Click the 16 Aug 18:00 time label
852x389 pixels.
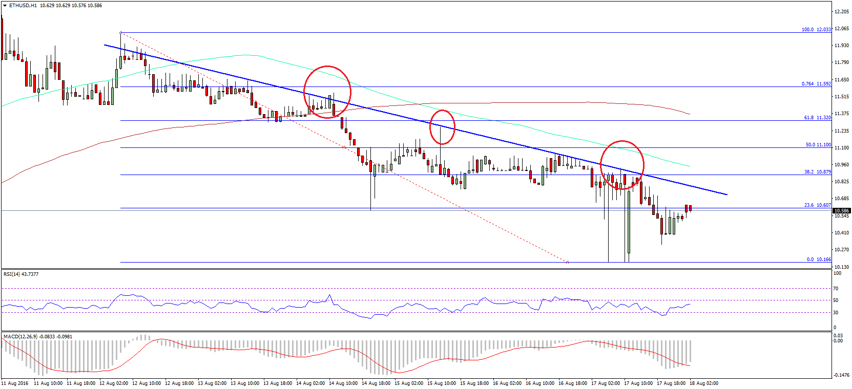tap(573, 383)
